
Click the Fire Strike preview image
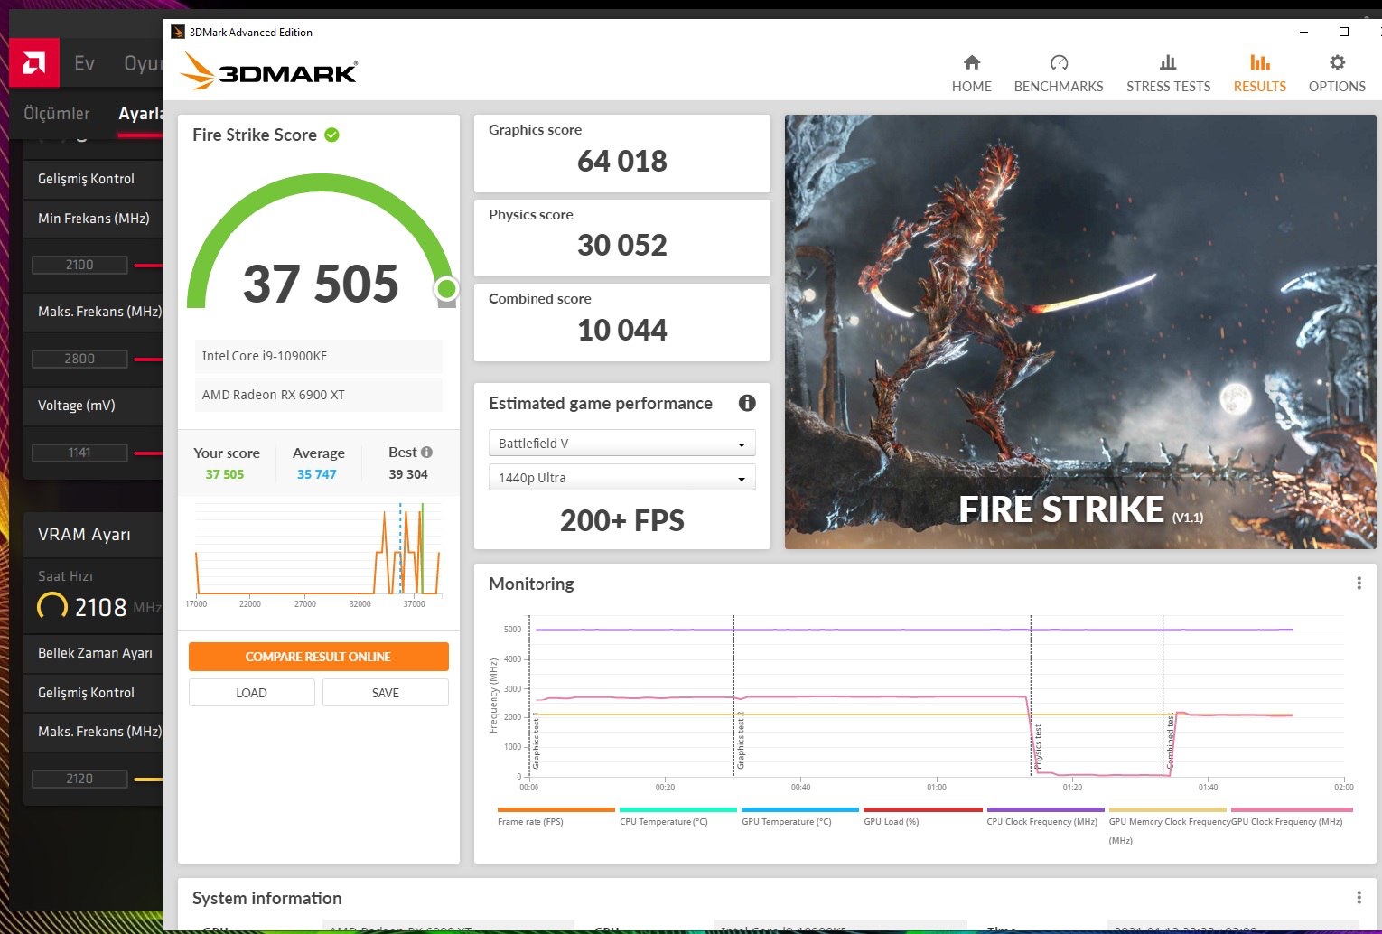coord(1080,332)
